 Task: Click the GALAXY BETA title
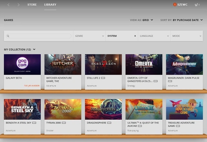click(x=14, y=78)
